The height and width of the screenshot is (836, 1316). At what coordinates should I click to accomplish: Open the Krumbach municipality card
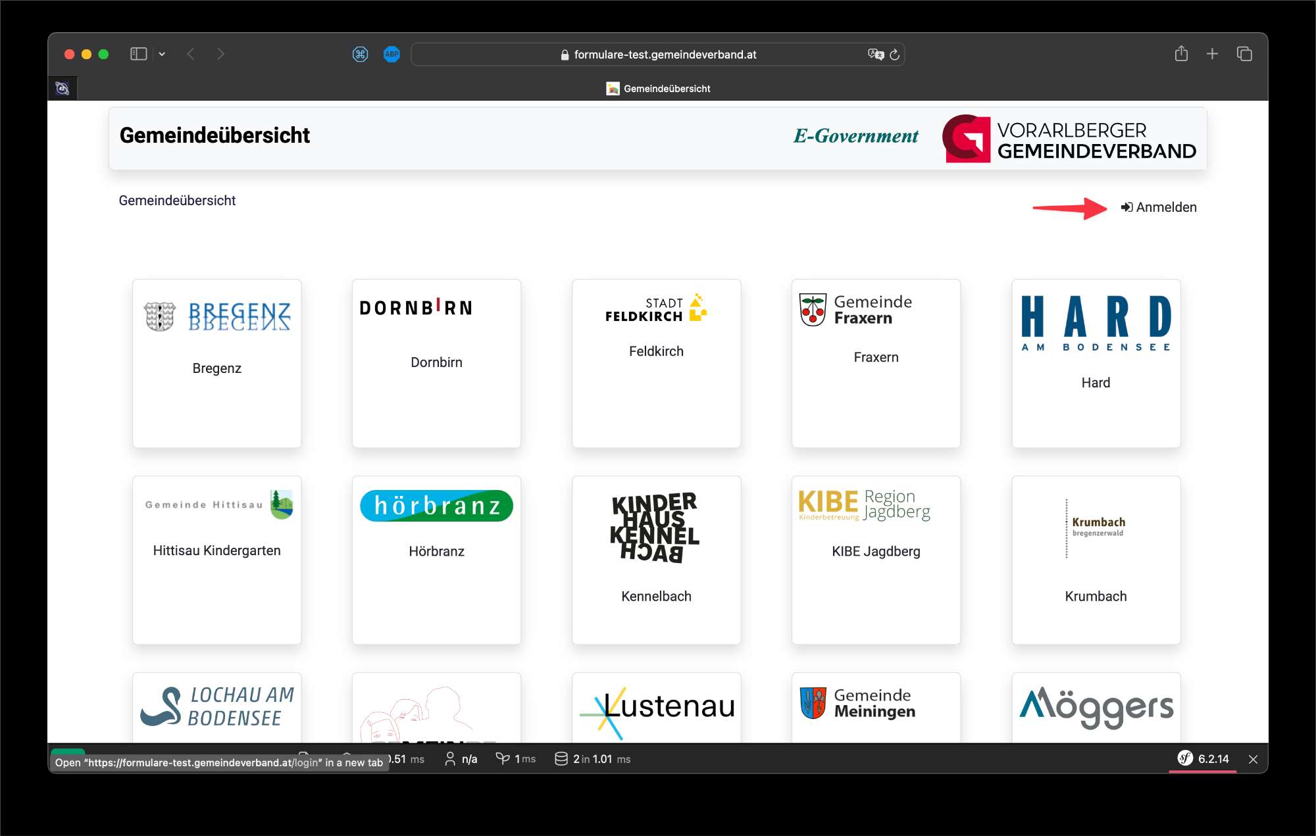1096,560
